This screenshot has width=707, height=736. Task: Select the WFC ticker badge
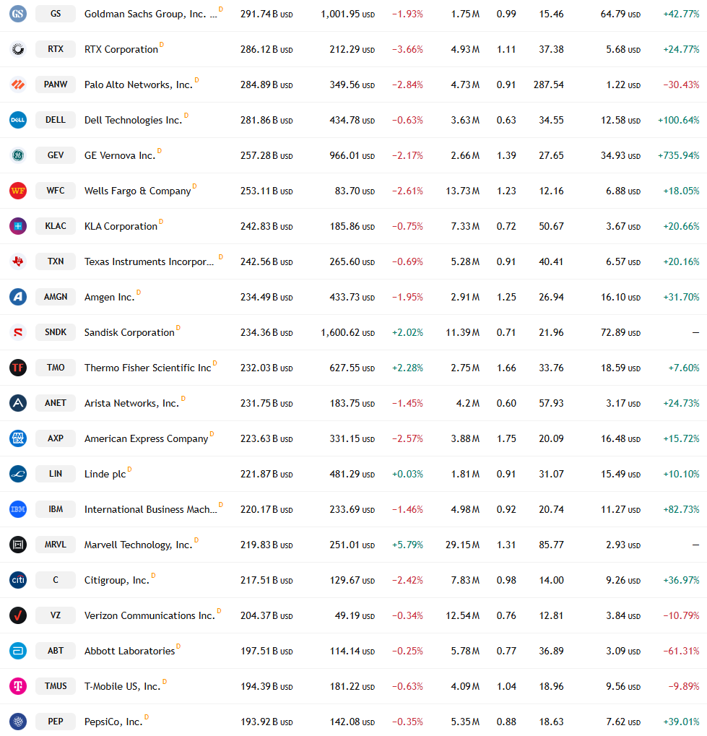click(x=56, y=191)
